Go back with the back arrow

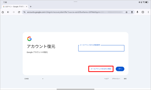8,12
